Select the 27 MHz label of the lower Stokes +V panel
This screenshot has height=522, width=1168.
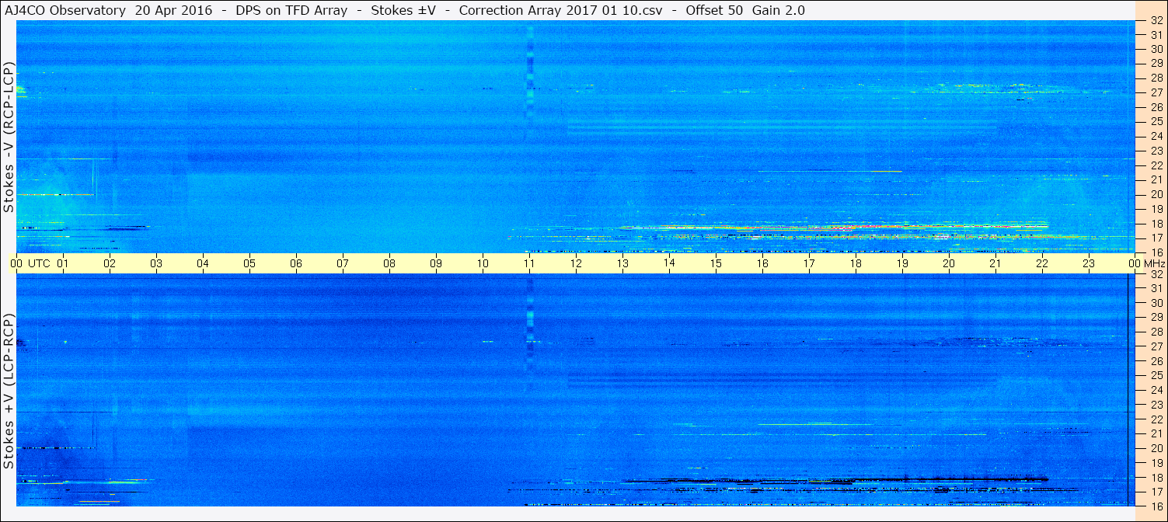pos(1156,346)
